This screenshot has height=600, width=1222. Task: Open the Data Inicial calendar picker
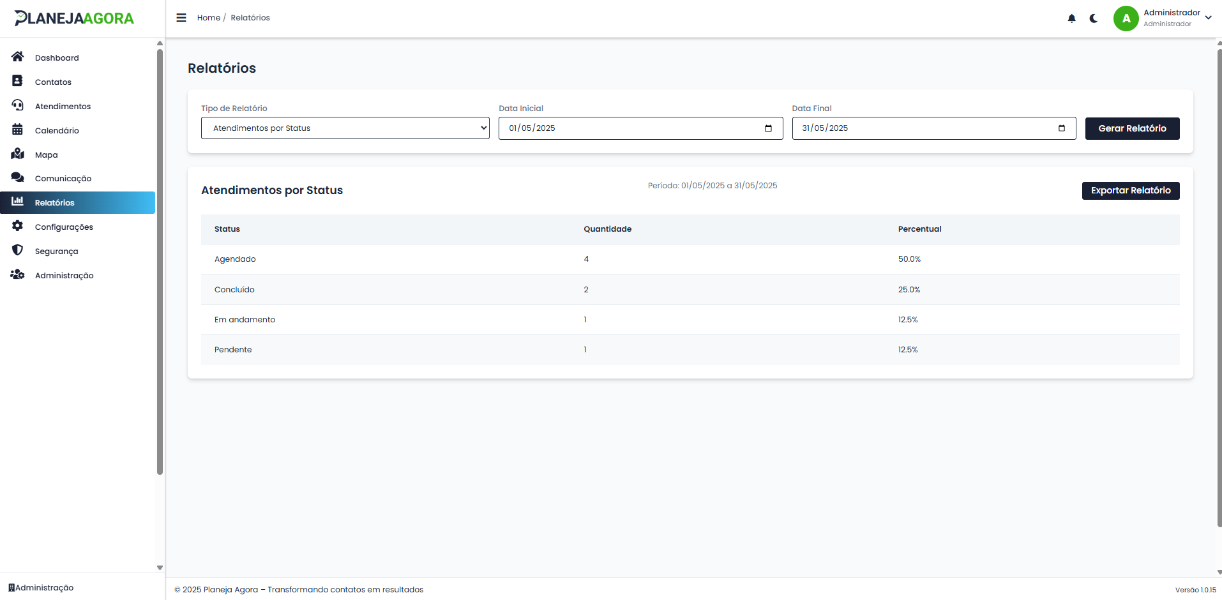pyautogui.click(x=768, y=128)
